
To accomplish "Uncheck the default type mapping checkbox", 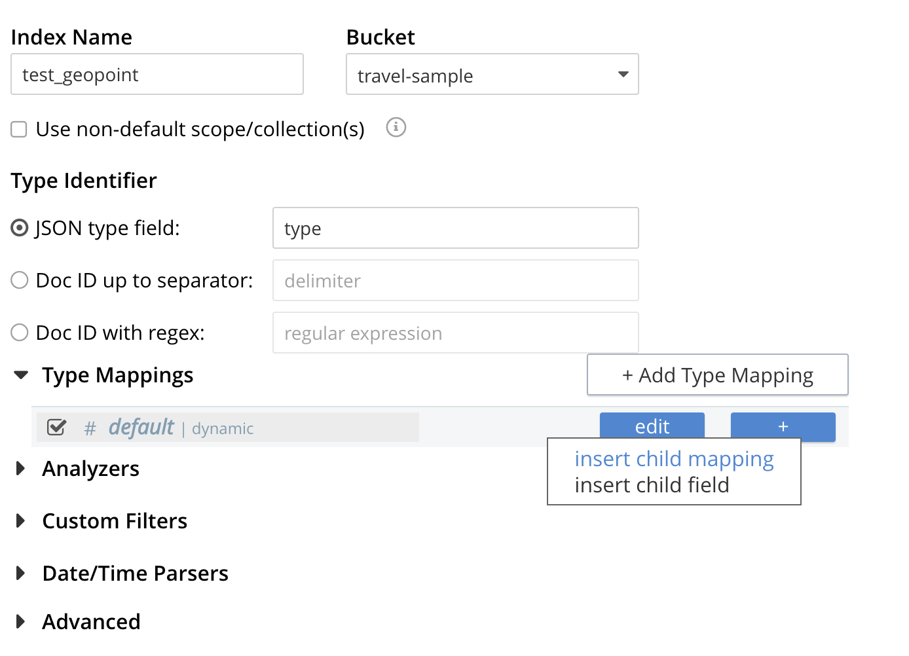I will 57,428.
